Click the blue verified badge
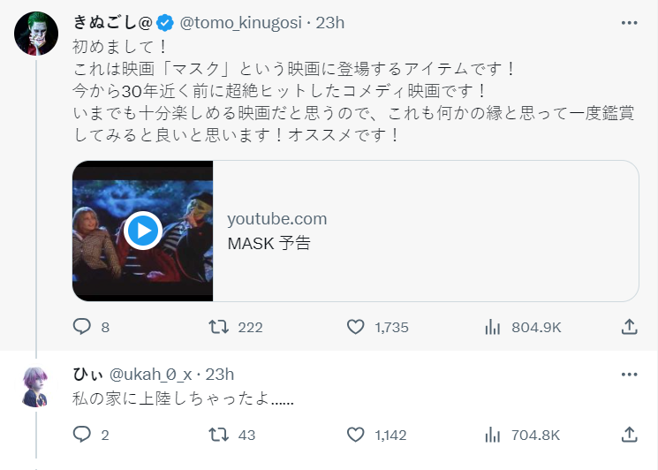 166,20
